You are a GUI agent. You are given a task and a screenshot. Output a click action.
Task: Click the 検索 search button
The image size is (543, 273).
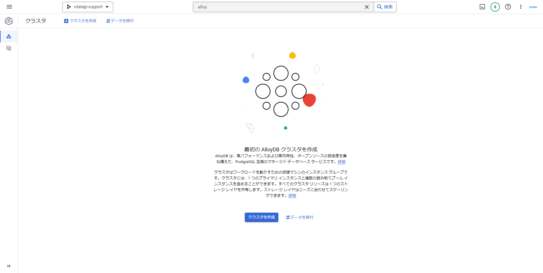tap(385, 7)
